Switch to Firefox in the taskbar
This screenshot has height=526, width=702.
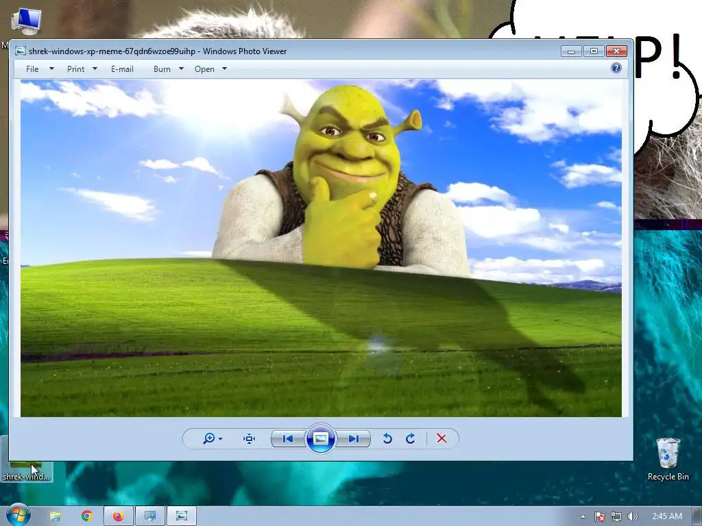[x=118, y=516]
